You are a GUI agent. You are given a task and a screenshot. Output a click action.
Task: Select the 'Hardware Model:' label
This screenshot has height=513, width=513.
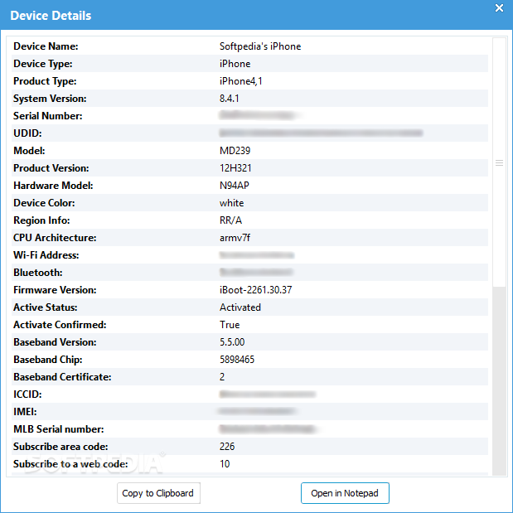(x=53, y=186)
